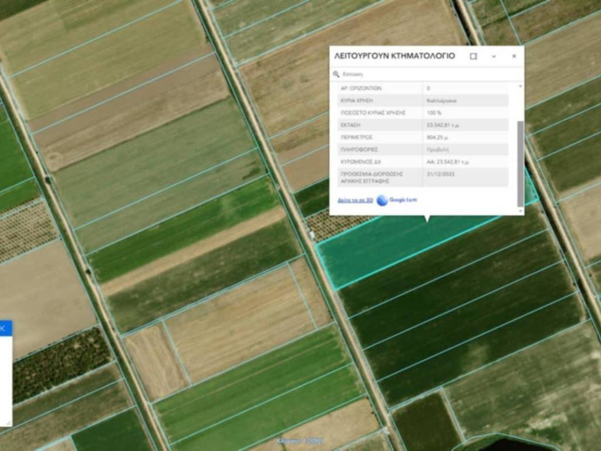Click the ΚΥΡΙΑ ΧΡΗΣΗ row value
The width and height of the screenshot is (601, 451).
tap(442, 100)
